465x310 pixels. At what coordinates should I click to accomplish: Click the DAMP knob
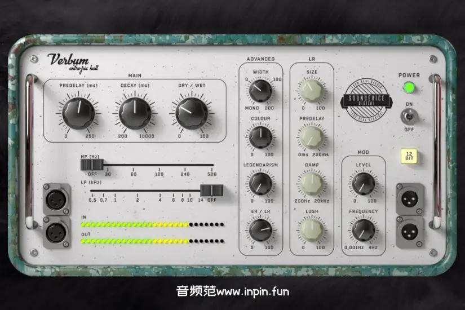click(x=312, y=184)
